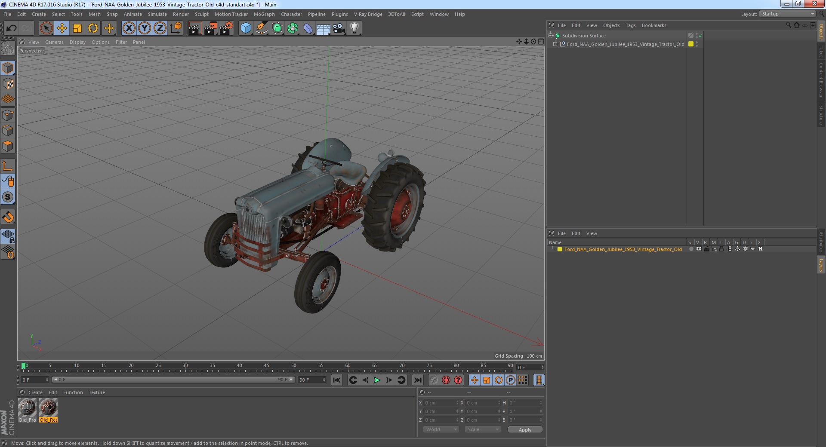
Task: Open the Layout Startup dropdown
Action: [x=787, y=14]
